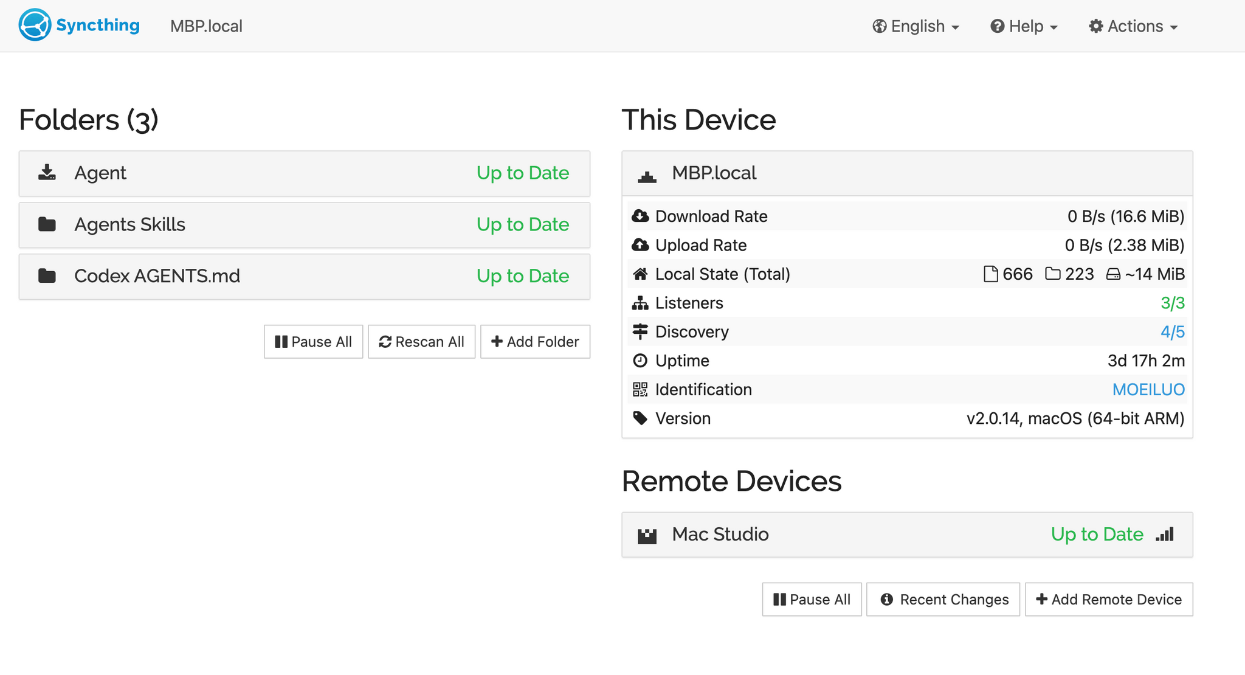Pause all folders with Pause All
The image size is (1245, 675).
[313, 342]
